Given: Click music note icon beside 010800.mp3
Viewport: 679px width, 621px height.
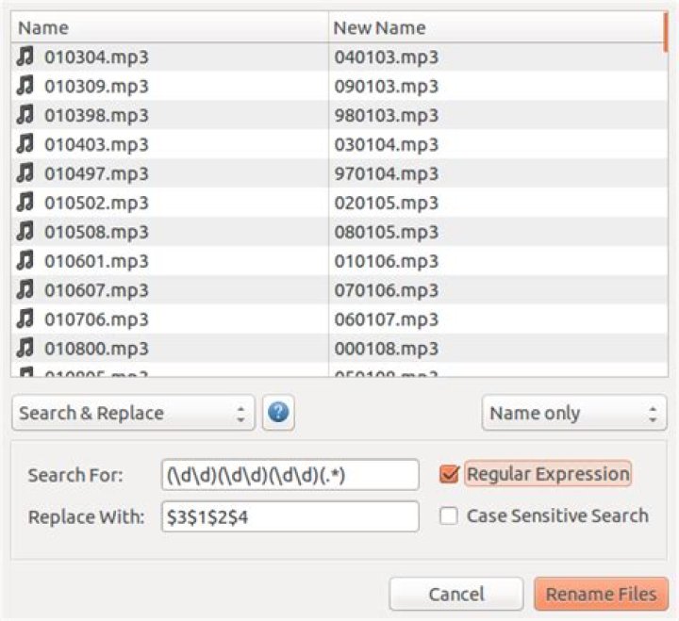Looking at the screenshot, I should point(25,348).
